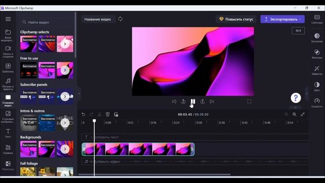Redo the last action
Viewport: 325px width, 183px height.
(91, 114)
